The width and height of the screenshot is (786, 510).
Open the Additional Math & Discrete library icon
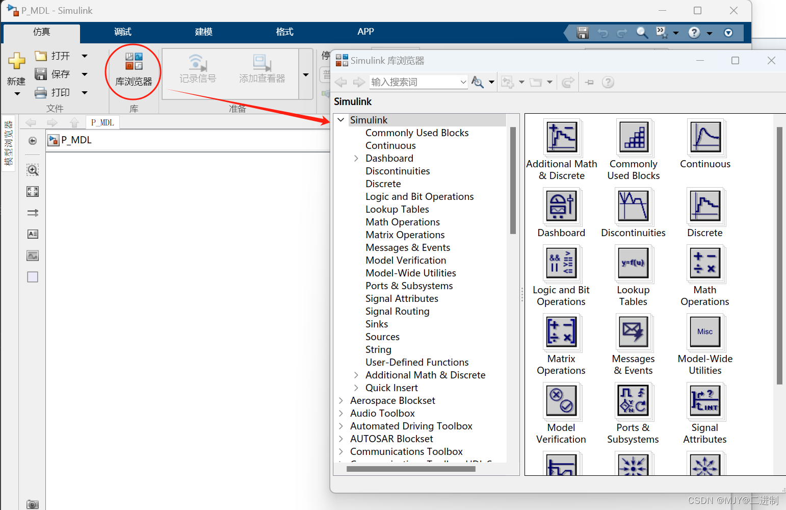pos(562,137)
